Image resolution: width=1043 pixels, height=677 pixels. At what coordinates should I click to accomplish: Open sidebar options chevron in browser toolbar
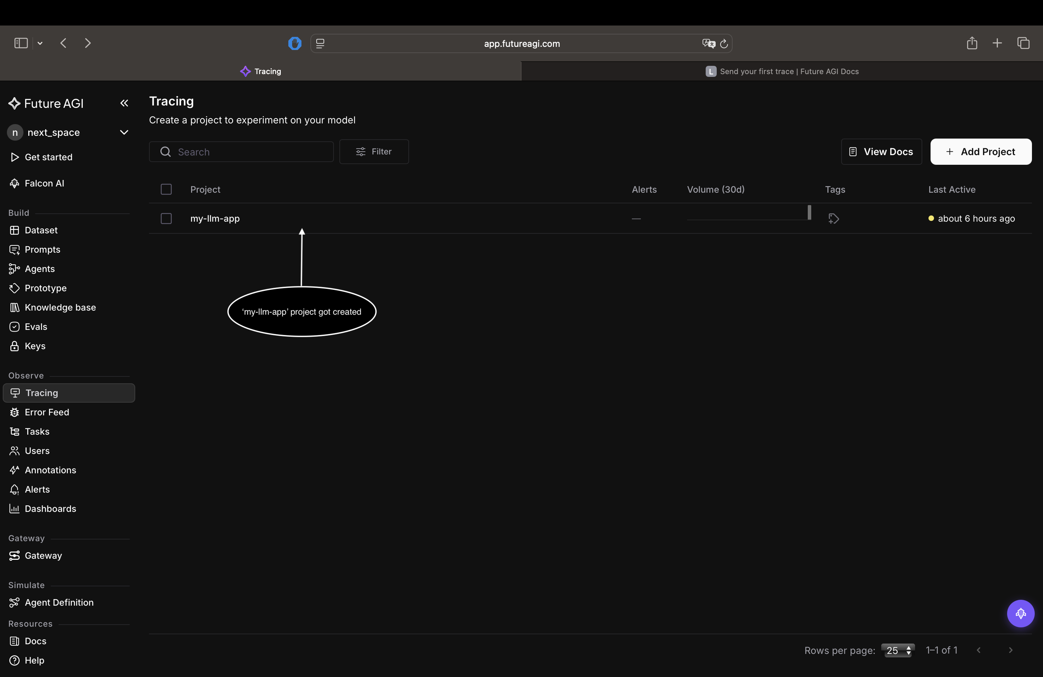[x=40, y=43]
